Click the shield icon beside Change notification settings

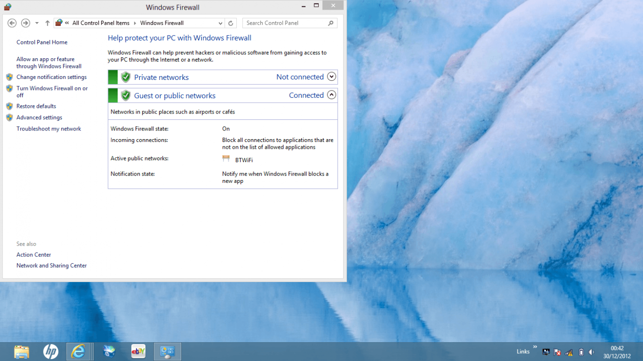(x=9, y=77)
